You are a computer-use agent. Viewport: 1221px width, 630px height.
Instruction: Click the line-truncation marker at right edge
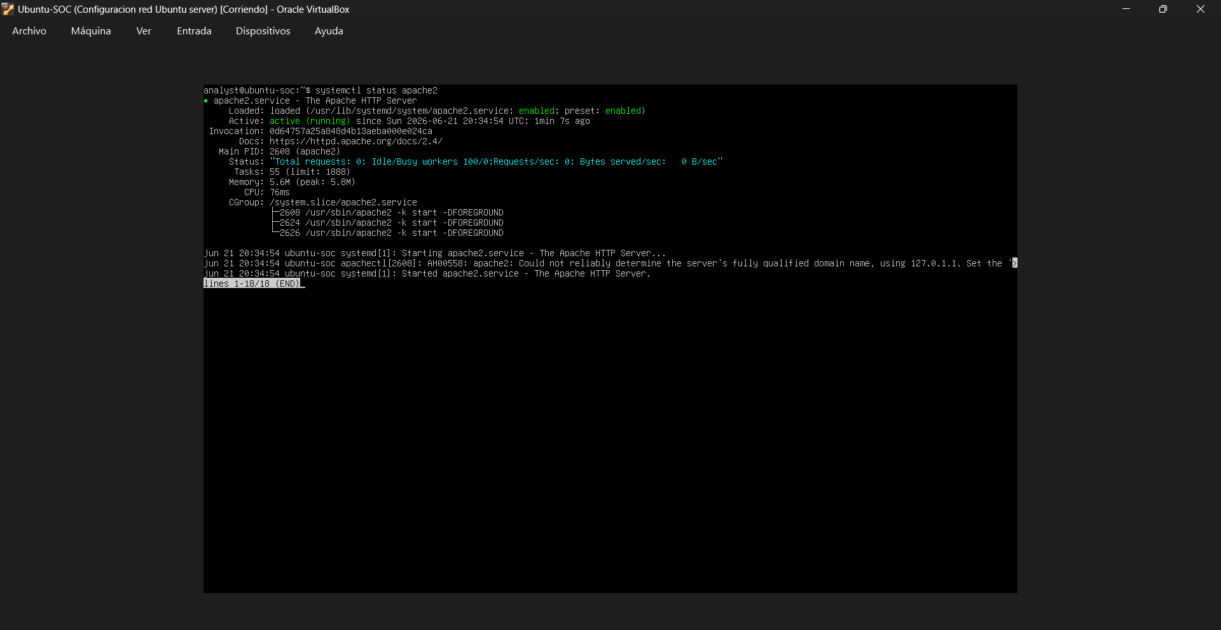[1015, 263]
